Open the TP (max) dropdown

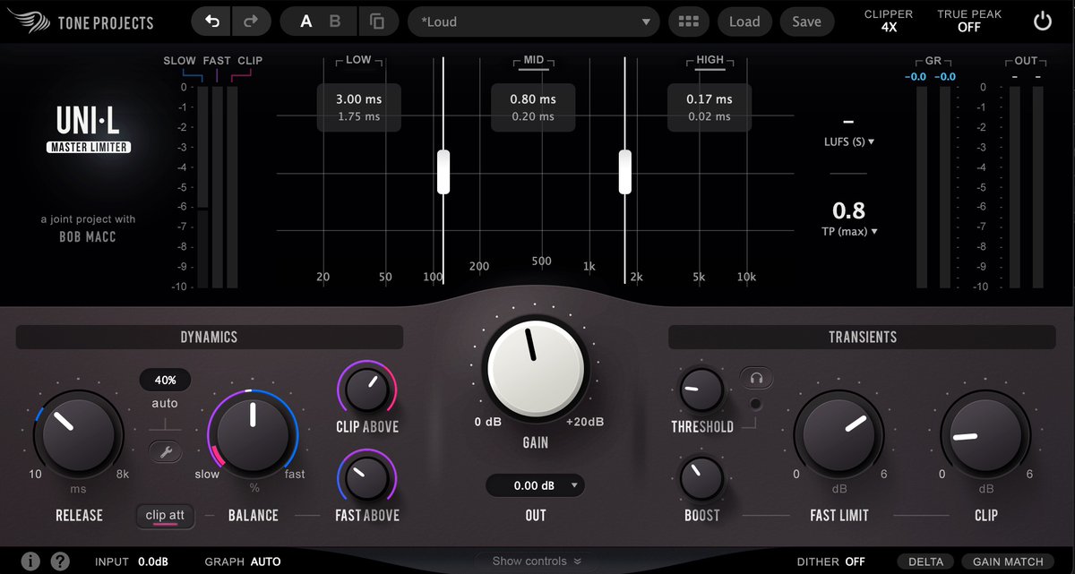pos(849,231)
